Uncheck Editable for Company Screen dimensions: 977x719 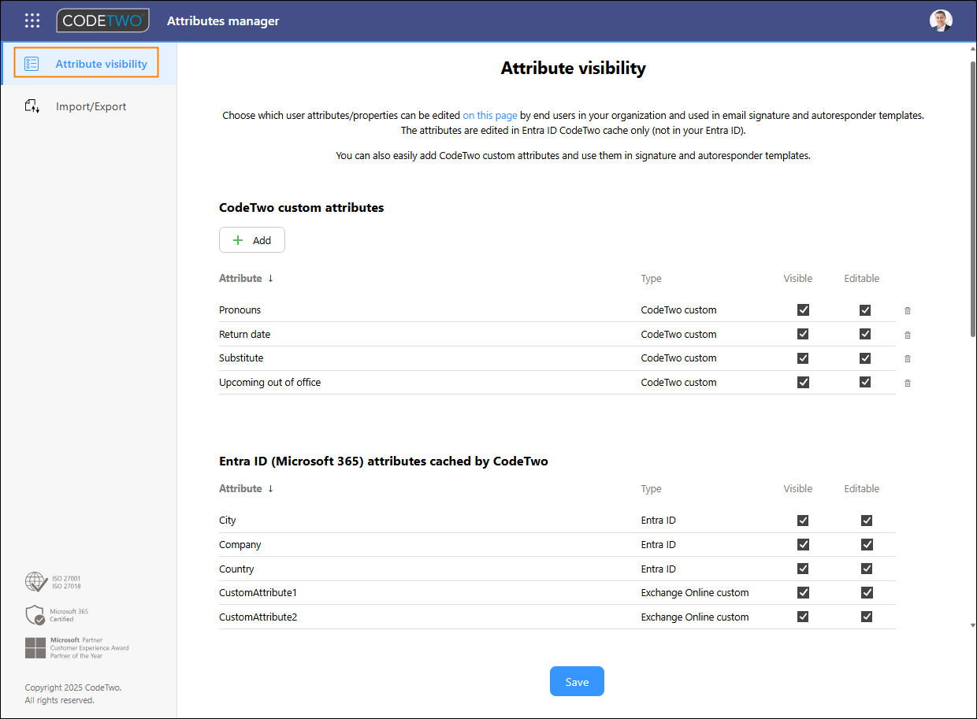[x=867, y=544]
